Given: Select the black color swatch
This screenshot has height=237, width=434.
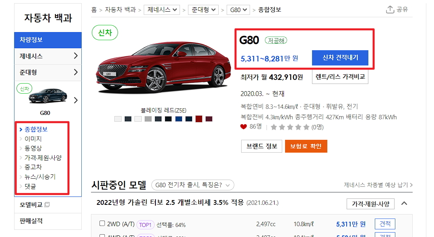Looking at the screenshot, I should pyautogui.click(x=168, y=119).
